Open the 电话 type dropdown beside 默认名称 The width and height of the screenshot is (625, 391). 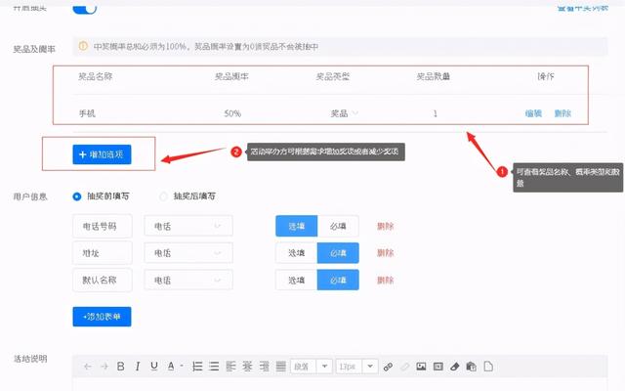point(188,281)
